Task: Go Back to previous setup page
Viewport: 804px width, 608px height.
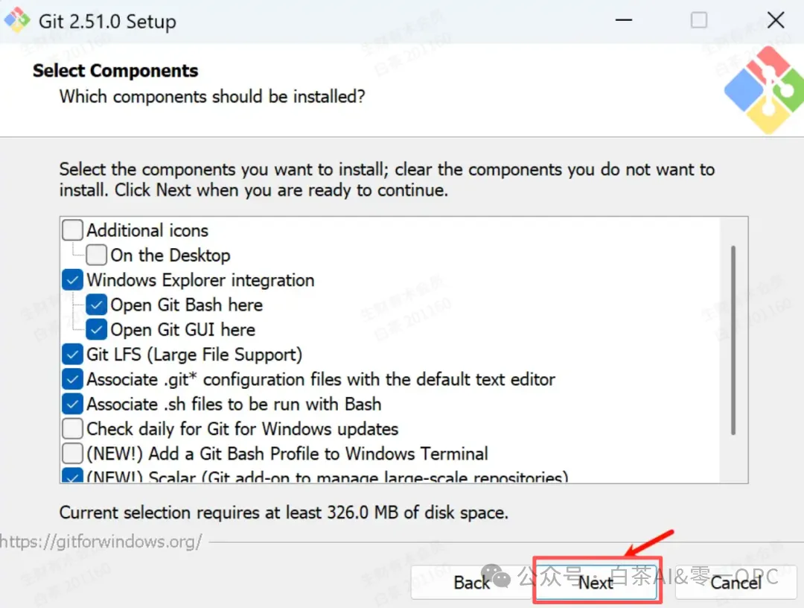Action: 472,582
